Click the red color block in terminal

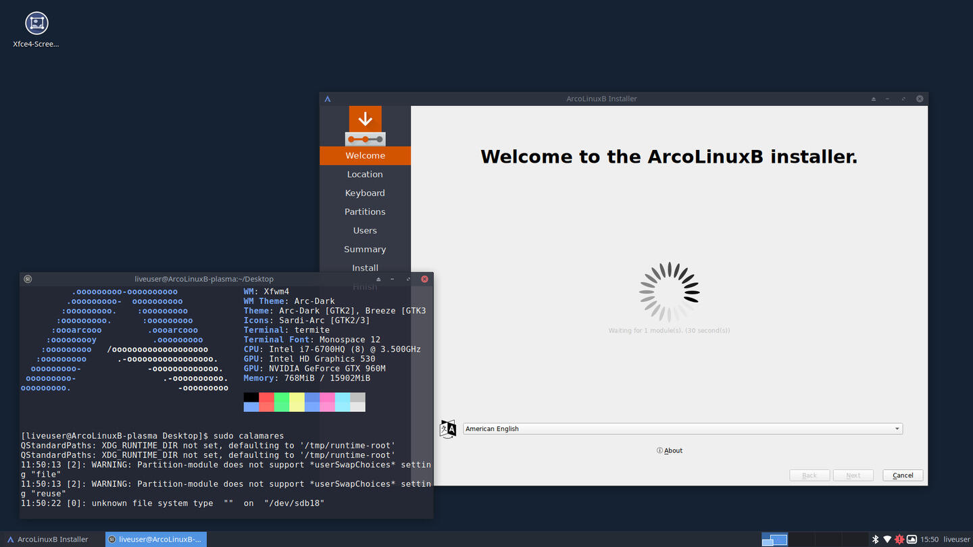(266, 402)
